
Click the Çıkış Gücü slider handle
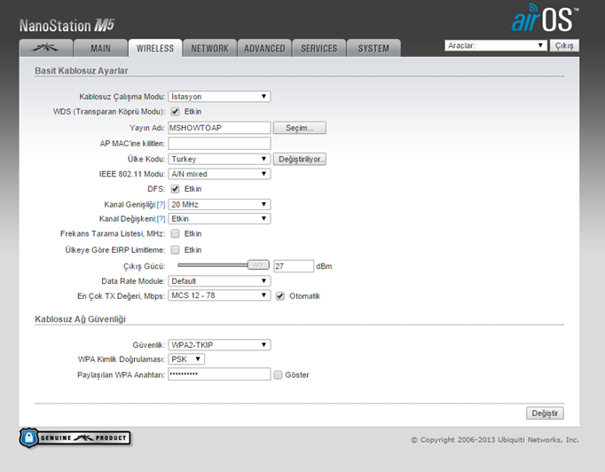click(x=258, y=265)
